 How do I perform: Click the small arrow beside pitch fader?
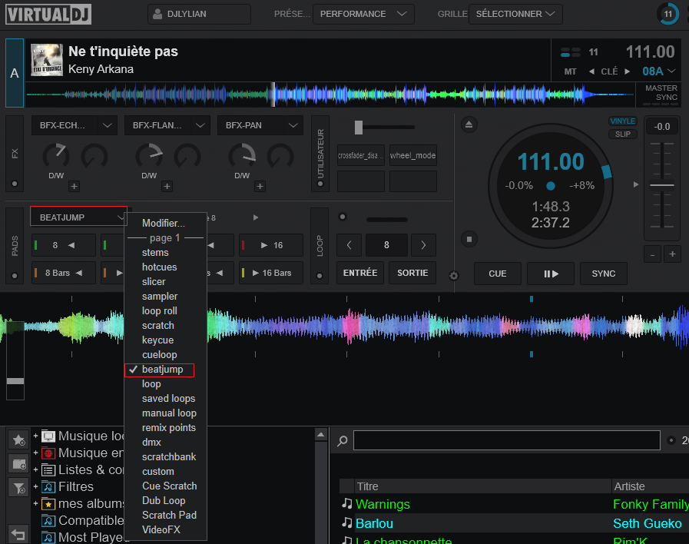[635, 184]
